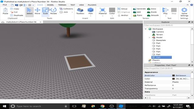Anchor the selected part
This screenshot has height=109, width=194.
click(x=123, y=15)
